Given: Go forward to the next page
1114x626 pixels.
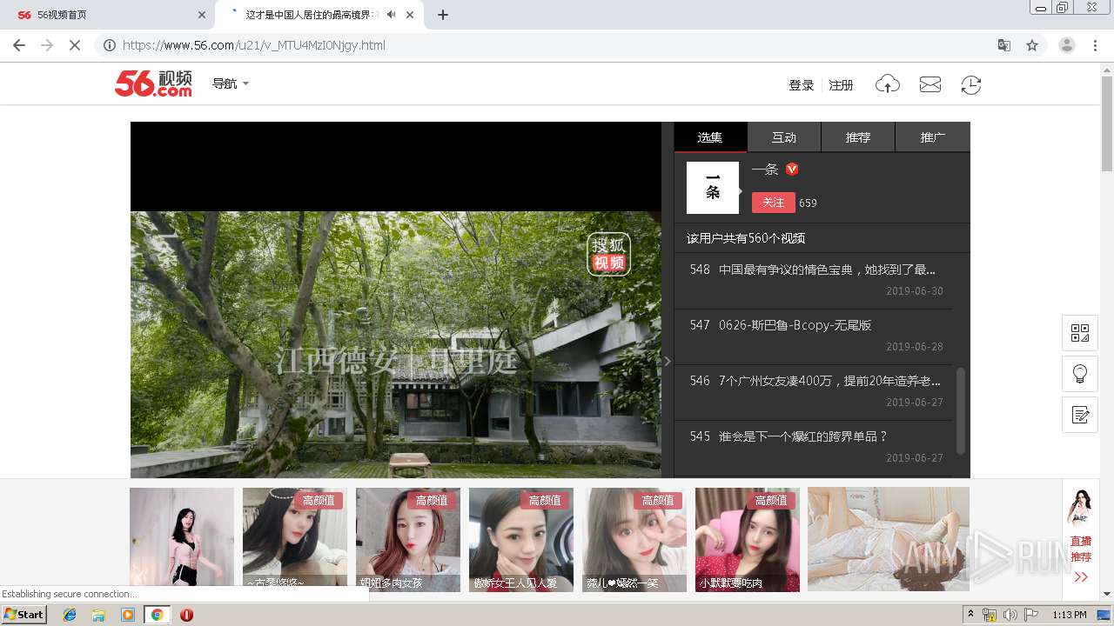Looking at the screenshot, I should pos(47,45).
